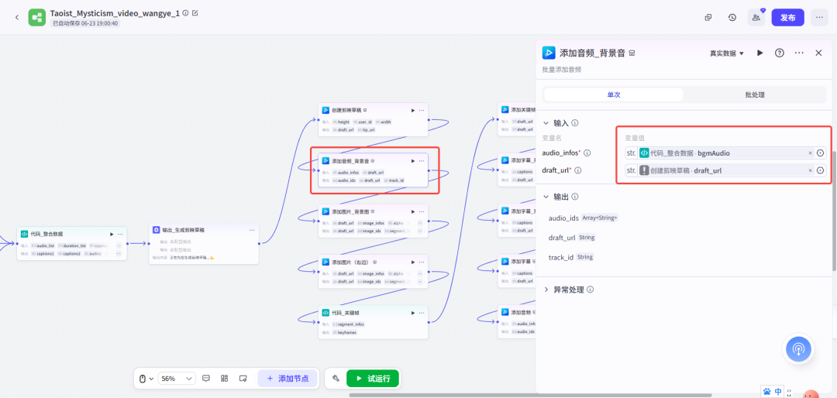Viewport: 837px width, 398px height.
Task: Go back using the top-left arrow
Action: tap(16, 18)
